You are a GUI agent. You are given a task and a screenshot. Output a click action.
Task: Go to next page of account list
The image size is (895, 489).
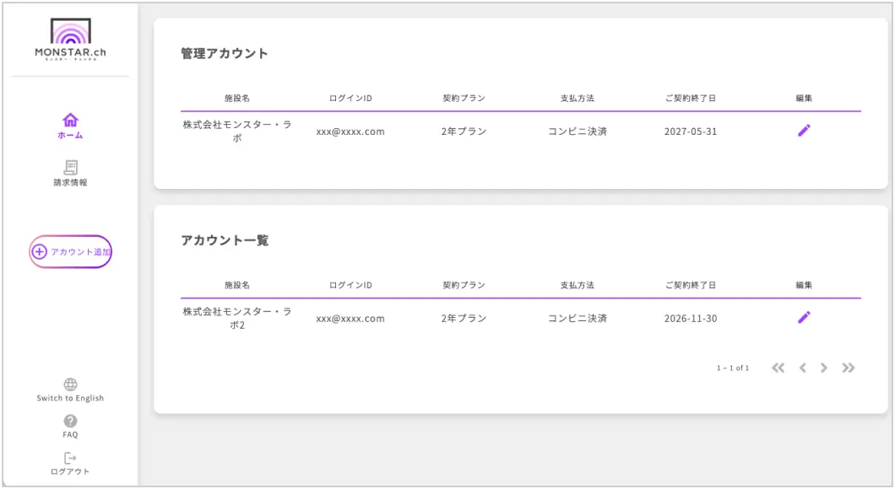(x=824, y=368)
